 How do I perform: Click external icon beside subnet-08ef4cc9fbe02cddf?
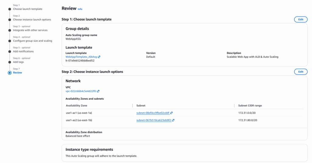[x=172, y=113]
